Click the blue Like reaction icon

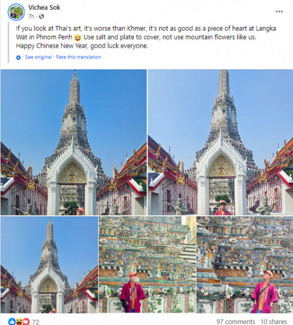[x=12, y=322]
